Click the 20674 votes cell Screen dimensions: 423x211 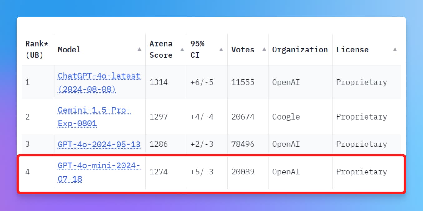tap(243, 117)
